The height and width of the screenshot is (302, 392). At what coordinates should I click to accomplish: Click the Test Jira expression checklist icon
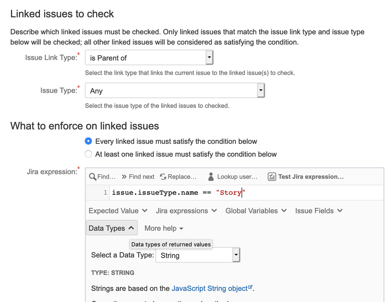coord(272,177)
